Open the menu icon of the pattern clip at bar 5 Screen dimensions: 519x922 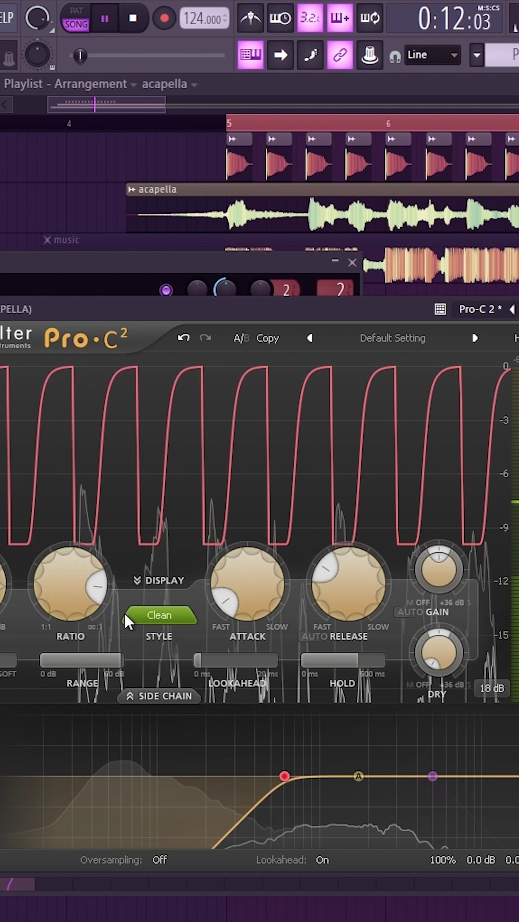pyautogui.click(x=233, y=139)
